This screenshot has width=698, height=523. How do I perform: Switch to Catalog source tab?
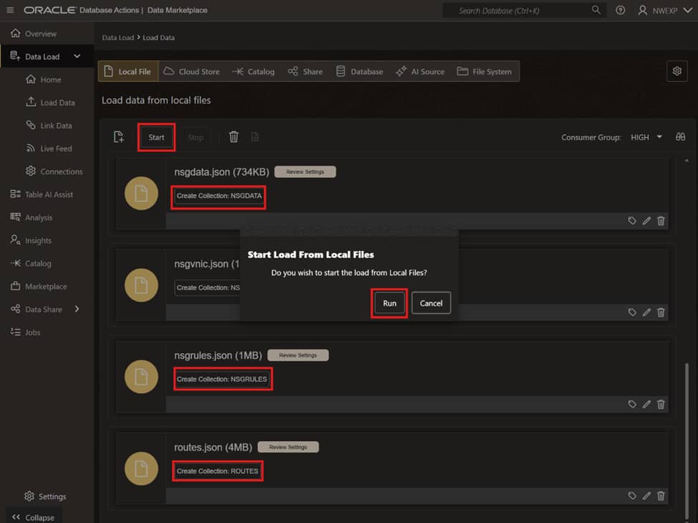click(x=253, y=71)
